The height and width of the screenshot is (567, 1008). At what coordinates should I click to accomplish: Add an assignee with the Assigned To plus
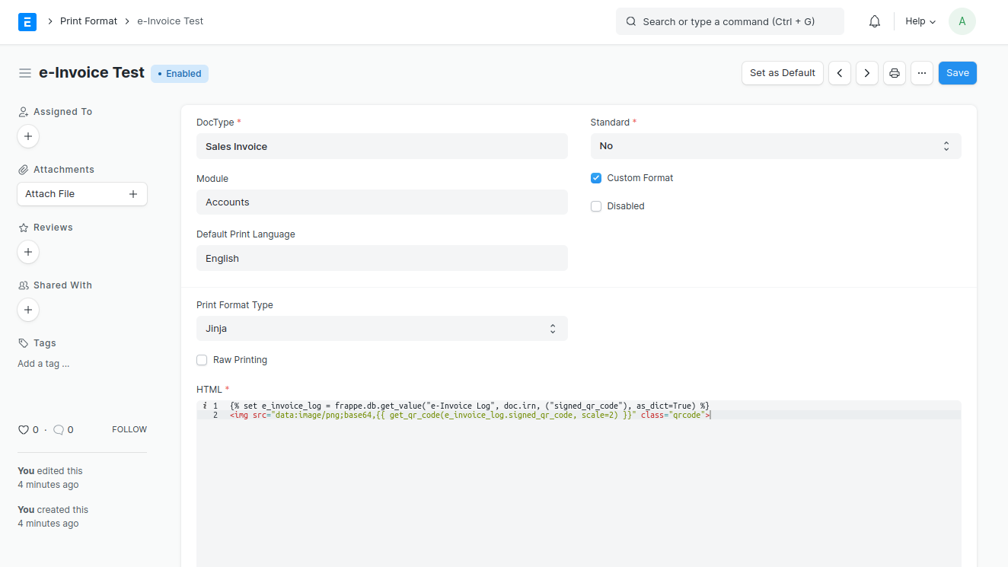coord(28,136)
